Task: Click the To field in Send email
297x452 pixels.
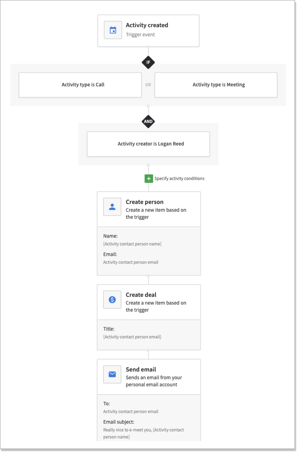Action: click(131, 412)
